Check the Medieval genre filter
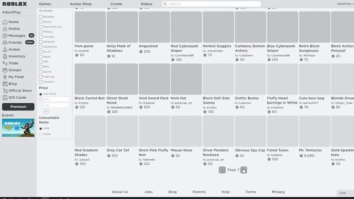The image size is (354, 199). click(40, 42)
